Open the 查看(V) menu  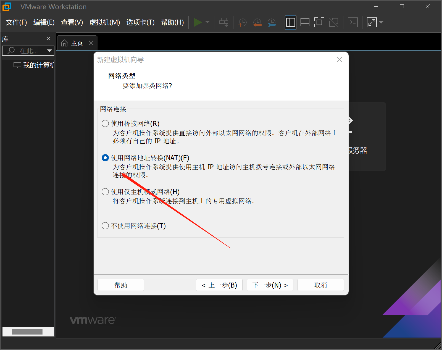coord(72,22)
